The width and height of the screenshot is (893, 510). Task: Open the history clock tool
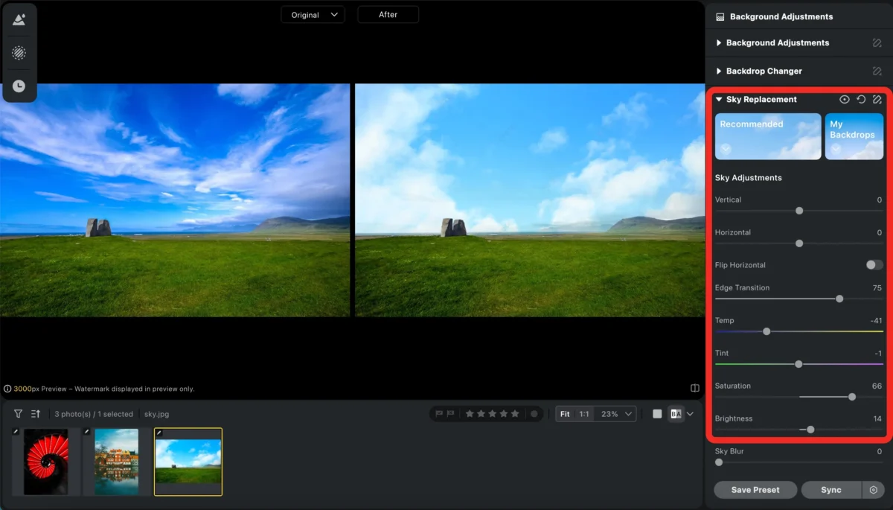(19, 86)
